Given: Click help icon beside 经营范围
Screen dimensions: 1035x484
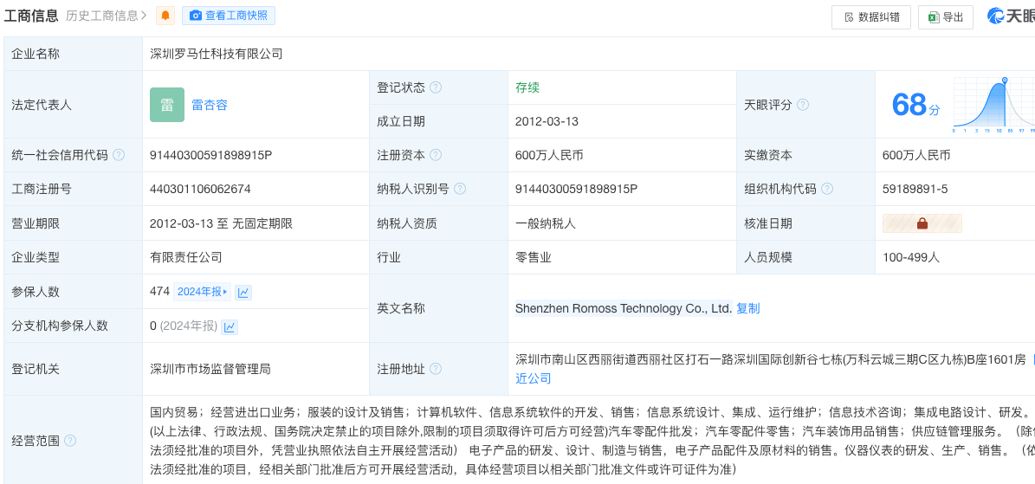Looking at the screenshot, I should point(70,441).
